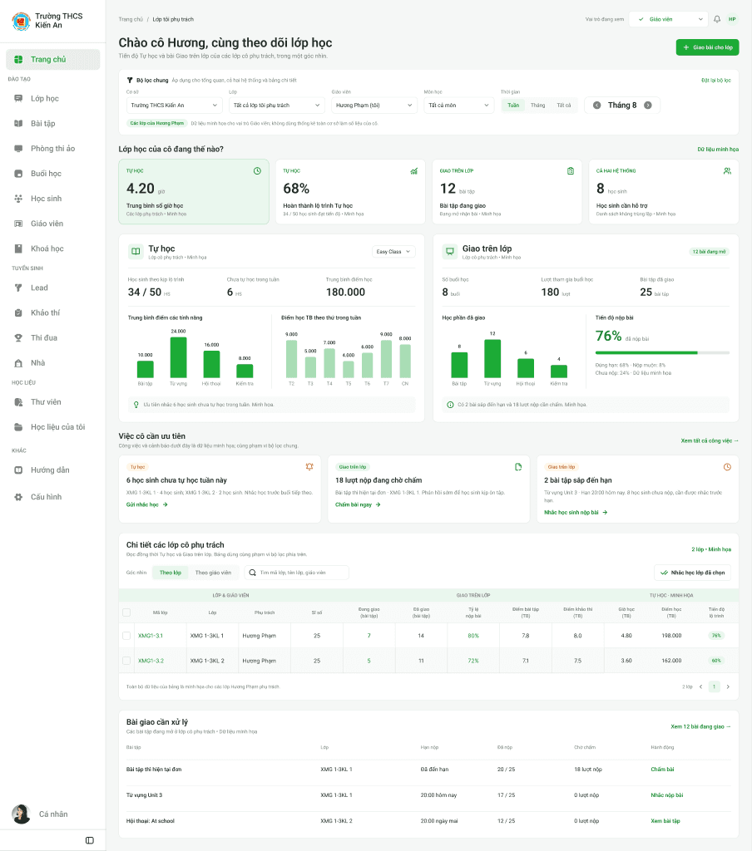Collapse sidebar using bottom panel icon
The width and height of the screenshot is (752, 851).
point(90,840)
